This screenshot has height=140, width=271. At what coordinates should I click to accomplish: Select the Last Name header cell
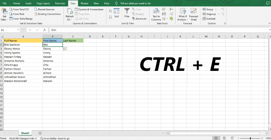[x=73, y=41]
